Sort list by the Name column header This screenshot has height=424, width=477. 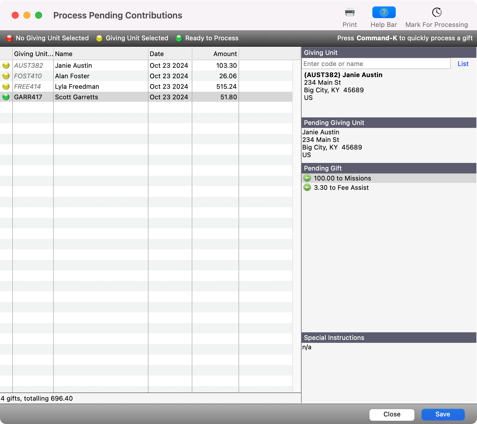click(x=101, y=54)
